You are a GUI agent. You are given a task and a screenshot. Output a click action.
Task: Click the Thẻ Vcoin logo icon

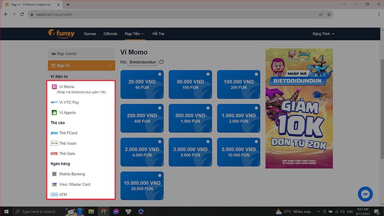coord(54,143)
